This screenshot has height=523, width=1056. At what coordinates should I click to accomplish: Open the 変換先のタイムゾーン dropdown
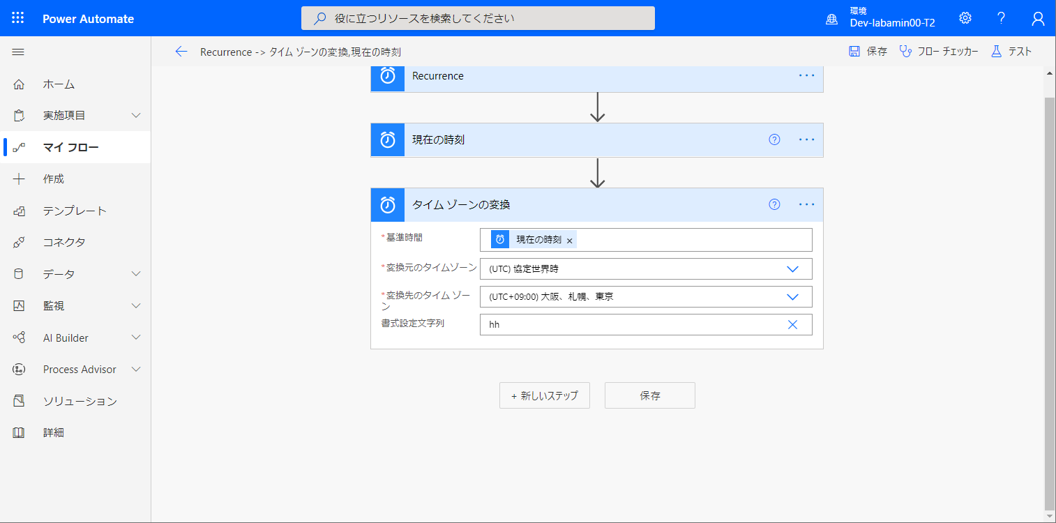[x=792, y=296]
